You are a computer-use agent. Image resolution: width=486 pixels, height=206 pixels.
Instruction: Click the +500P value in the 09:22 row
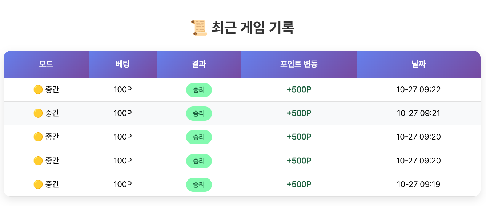(299, 90)
